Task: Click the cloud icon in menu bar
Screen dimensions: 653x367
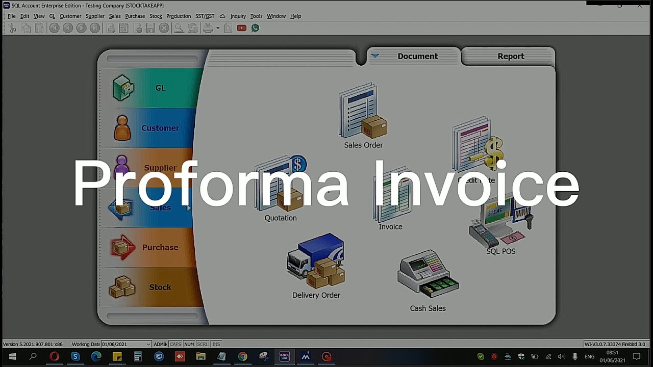Action: tap(222, 16)
